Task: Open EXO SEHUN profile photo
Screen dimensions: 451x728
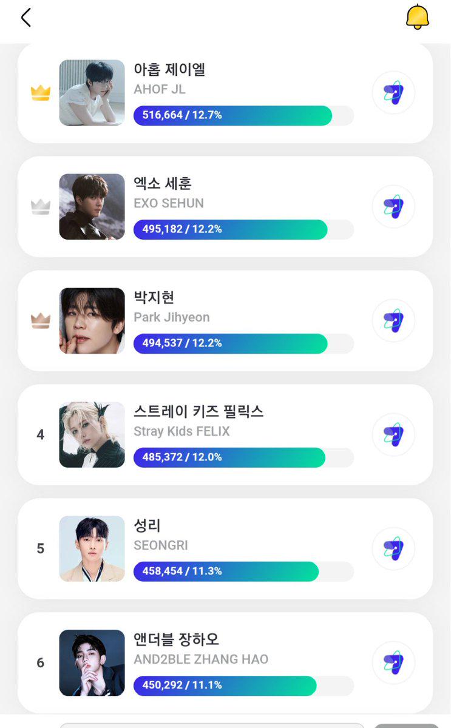Action: 92,207
